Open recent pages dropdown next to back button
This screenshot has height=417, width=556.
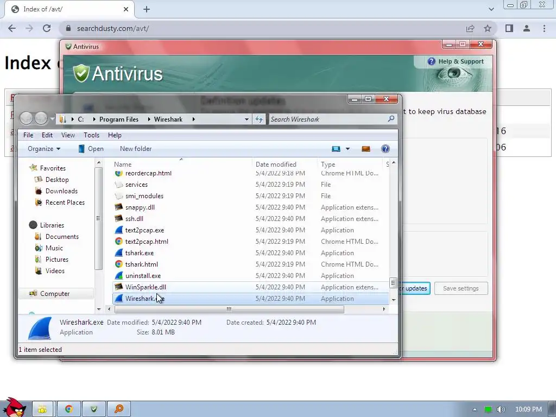[x=52, y=118]
